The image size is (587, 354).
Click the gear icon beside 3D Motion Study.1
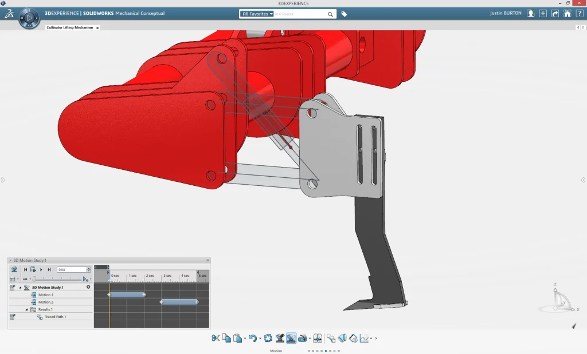[88, 287]
